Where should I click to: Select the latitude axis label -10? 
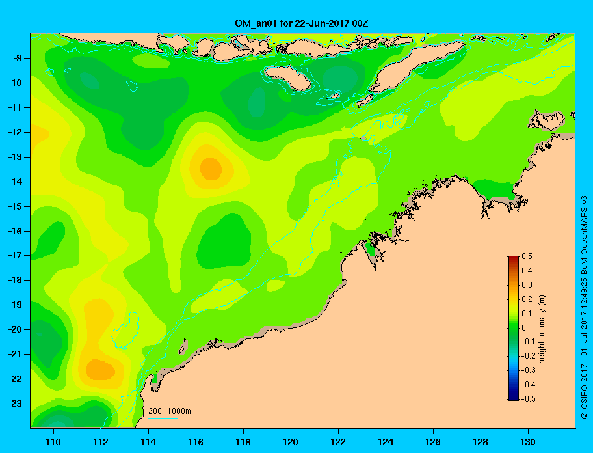pos(15,83)
